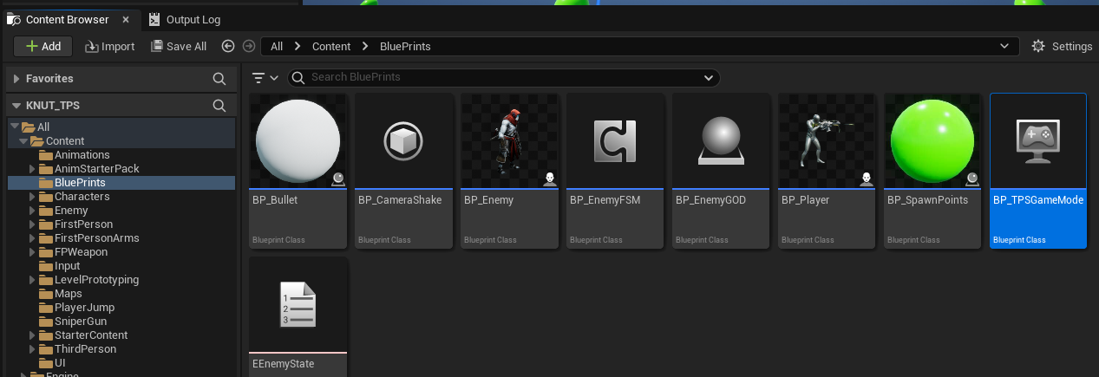Select the BP_Enemy blueprint thumbnail
Image resolution: width=1099 pixels, height=377 pixels.
510,140
